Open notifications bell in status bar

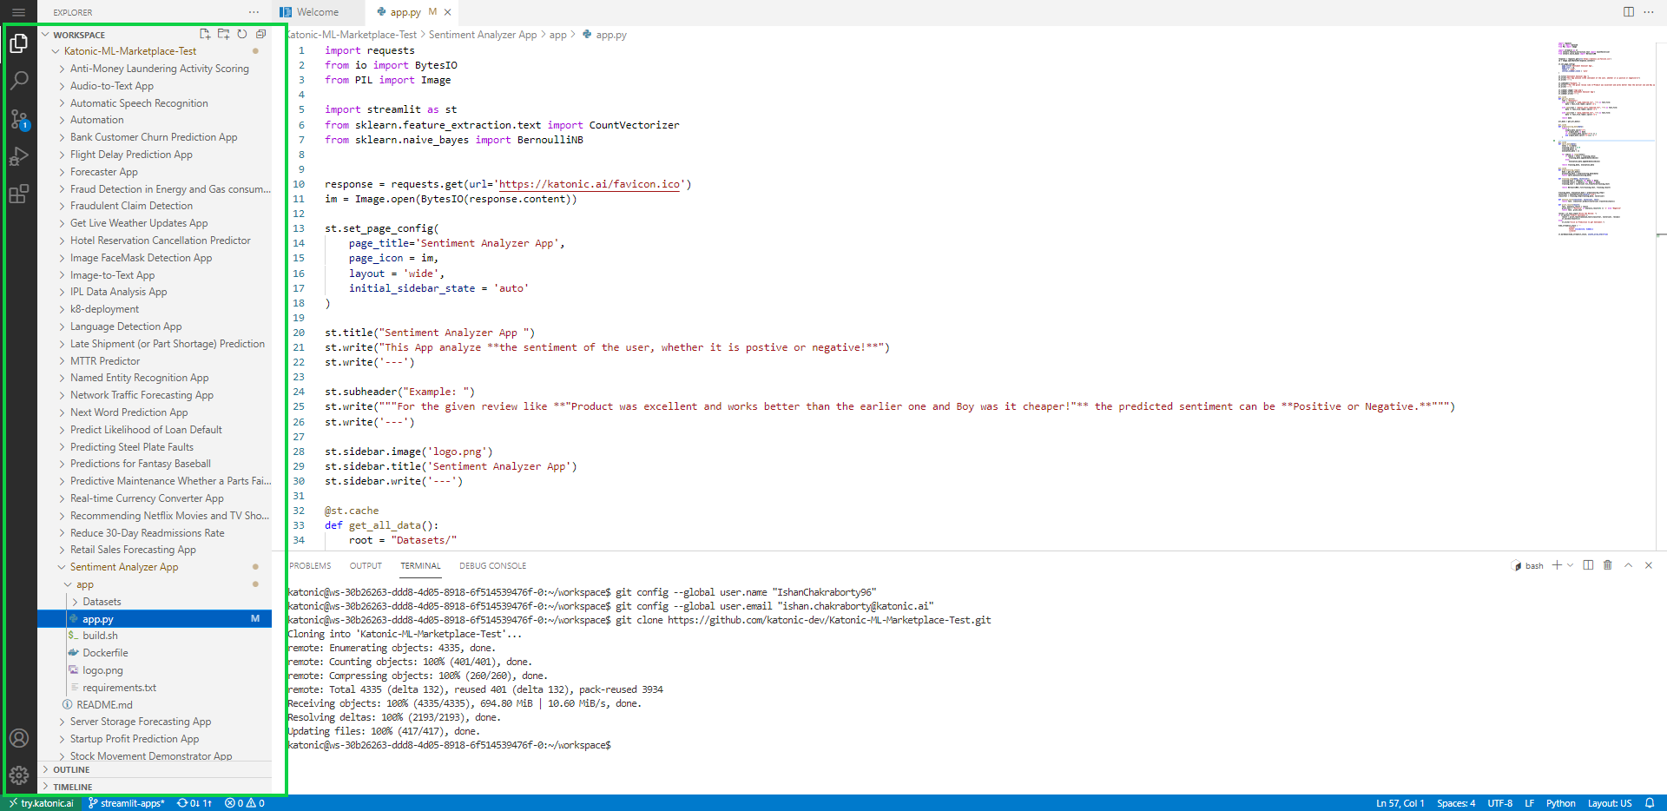(x=1650, y=803)
